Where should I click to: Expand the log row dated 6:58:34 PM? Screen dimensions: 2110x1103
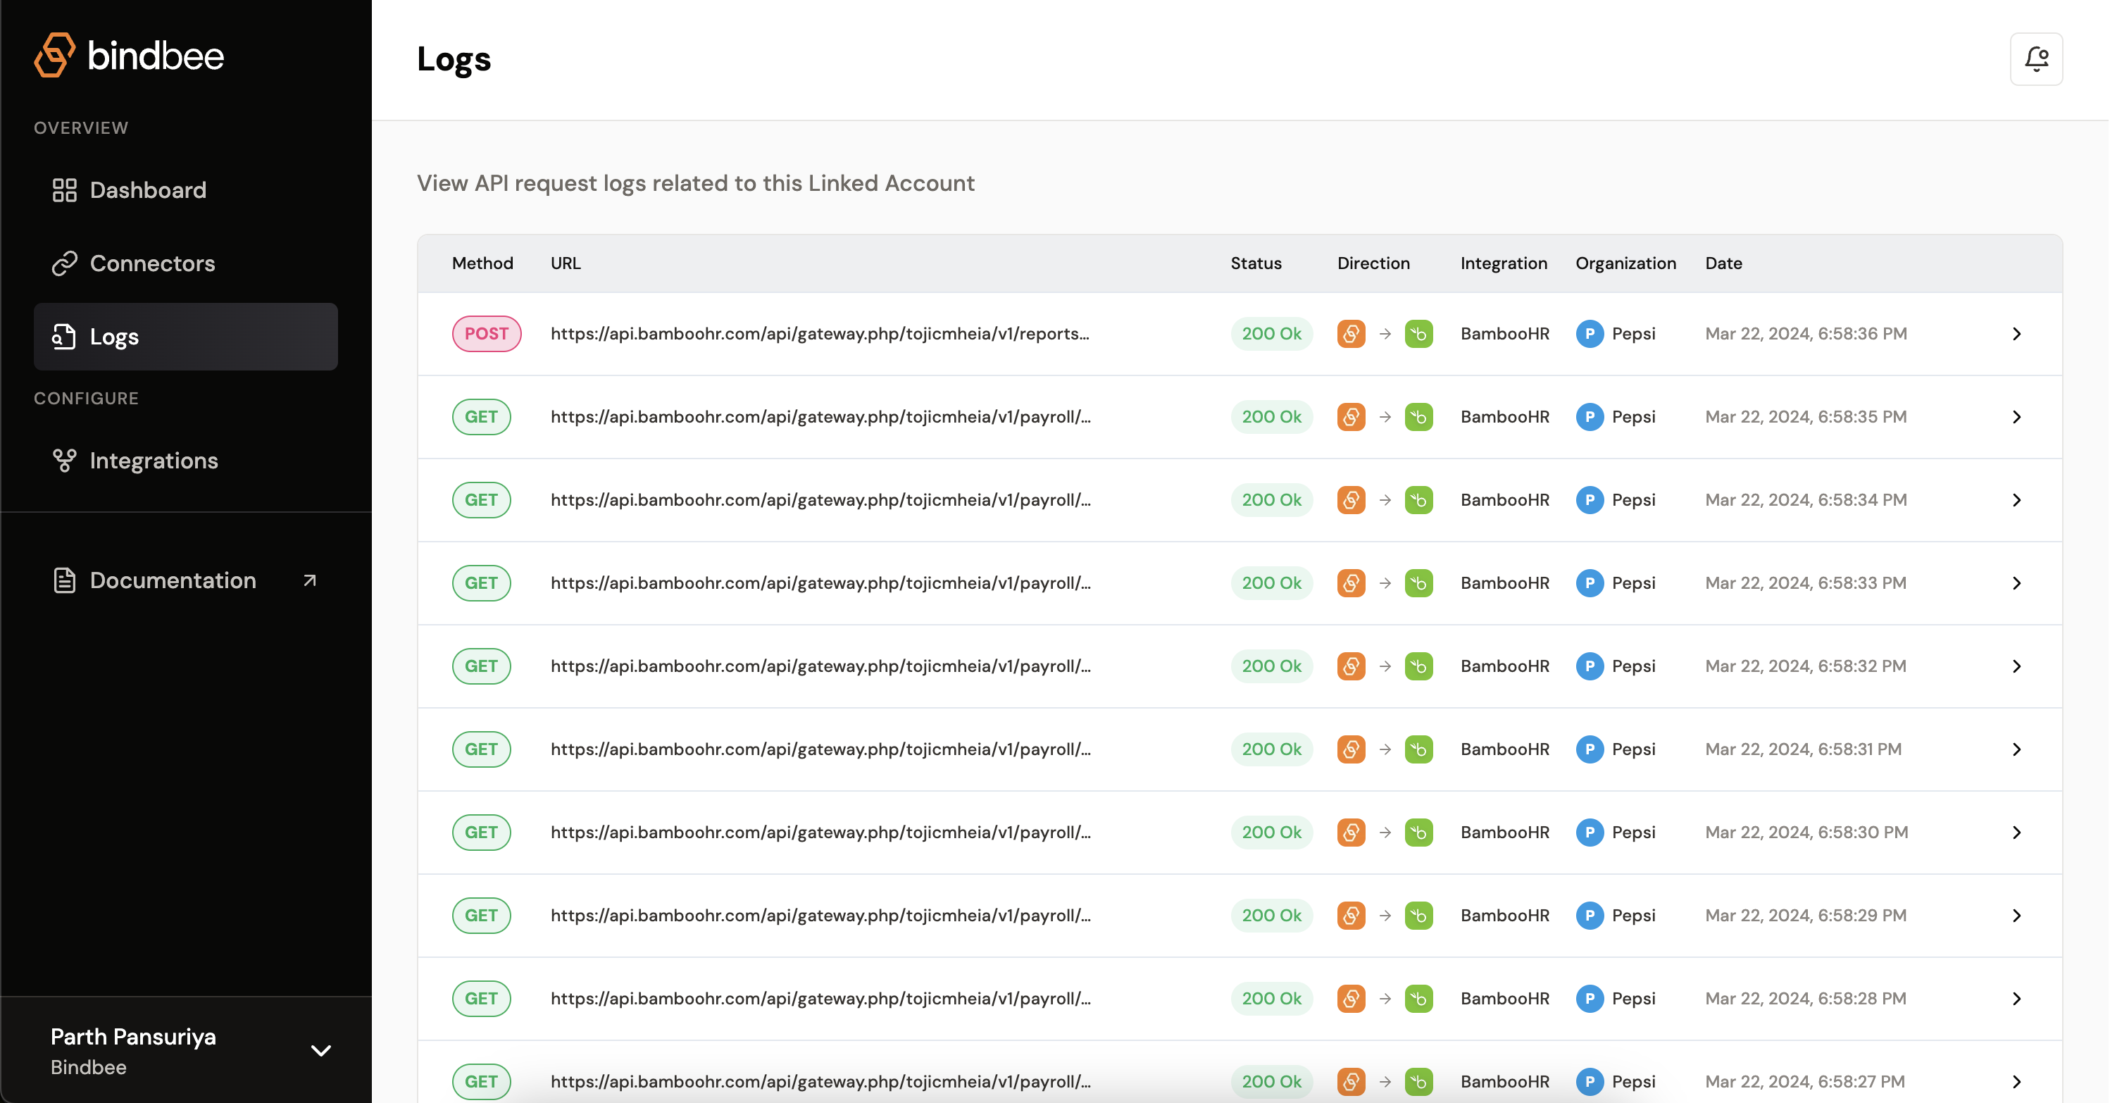[2016, 500]
